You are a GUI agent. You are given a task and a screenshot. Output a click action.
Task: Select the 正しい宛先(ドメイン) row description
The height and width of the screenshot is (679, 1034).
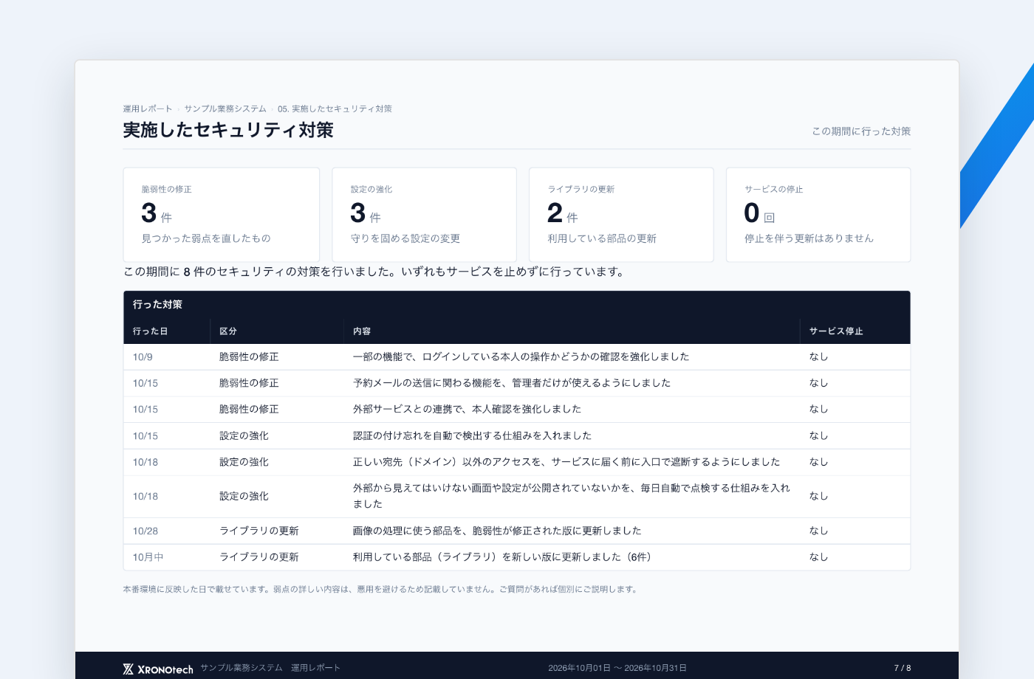(566, 462)
